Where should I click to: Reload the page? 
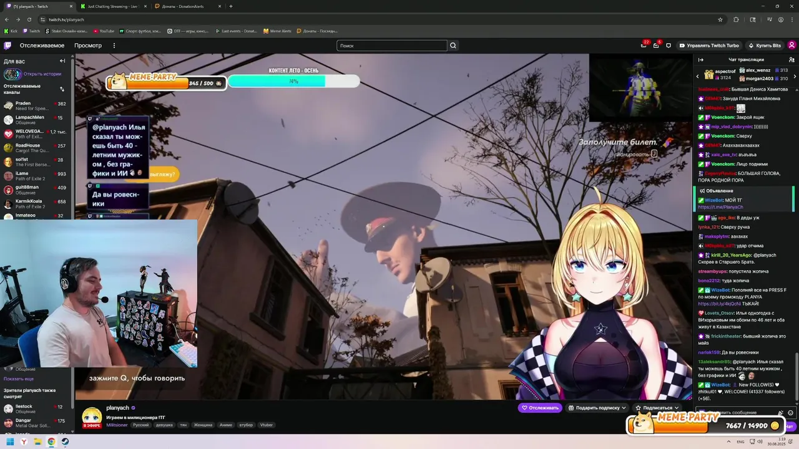coord(29,19)
